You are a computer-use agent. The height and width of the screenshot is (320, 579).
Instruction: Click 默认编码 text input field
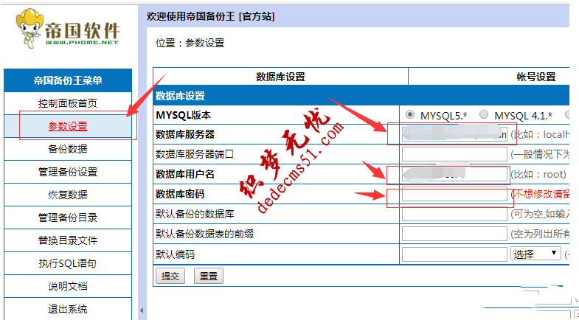coord(454,254)
